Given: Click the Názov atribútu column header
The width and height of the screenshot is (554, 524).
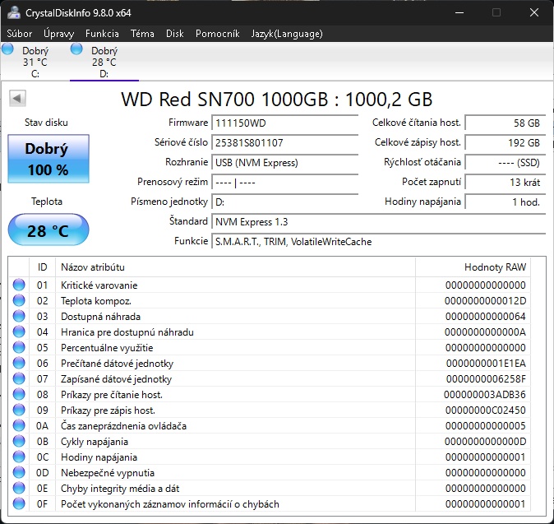Looking at the screenshot, I should 235,267.
